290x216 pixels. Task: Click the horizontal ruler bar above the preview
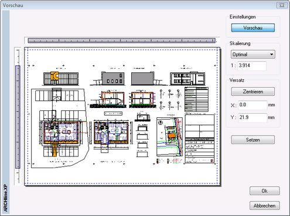(122, 40)
